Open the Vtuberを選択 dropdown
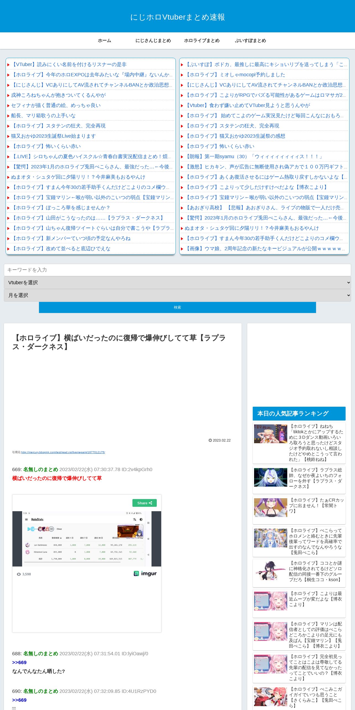355x710 pixels. [177, 283]
